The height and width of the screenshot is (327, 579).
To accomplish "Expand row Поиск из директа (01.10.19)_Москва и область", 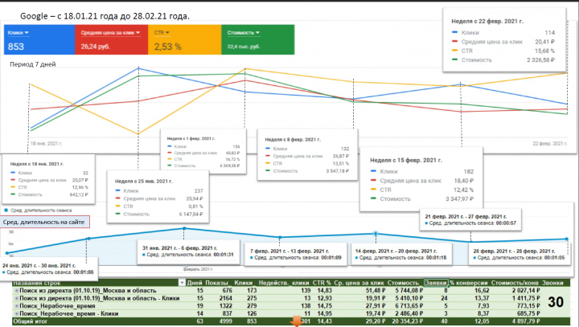I will [x=16, y=291].
